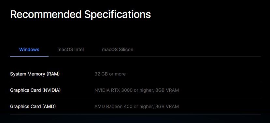Screen dimensions: 270x123
Task: Click the 32 GB or more value
Action: click(x=110, y=74)
